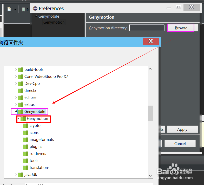Select the 'Genymotion' folder name in browser

pos(37,119)
